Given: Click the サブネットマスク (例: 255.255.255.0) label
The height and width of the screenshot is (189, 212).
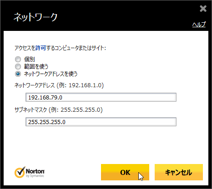Looking at the screenshot, I should pos(59,109).
